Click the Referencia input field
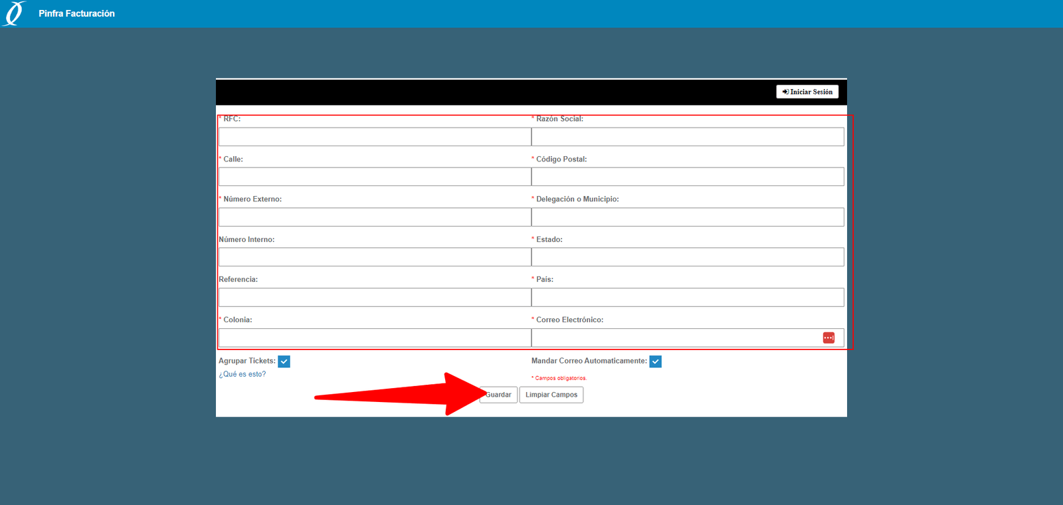 375,297
